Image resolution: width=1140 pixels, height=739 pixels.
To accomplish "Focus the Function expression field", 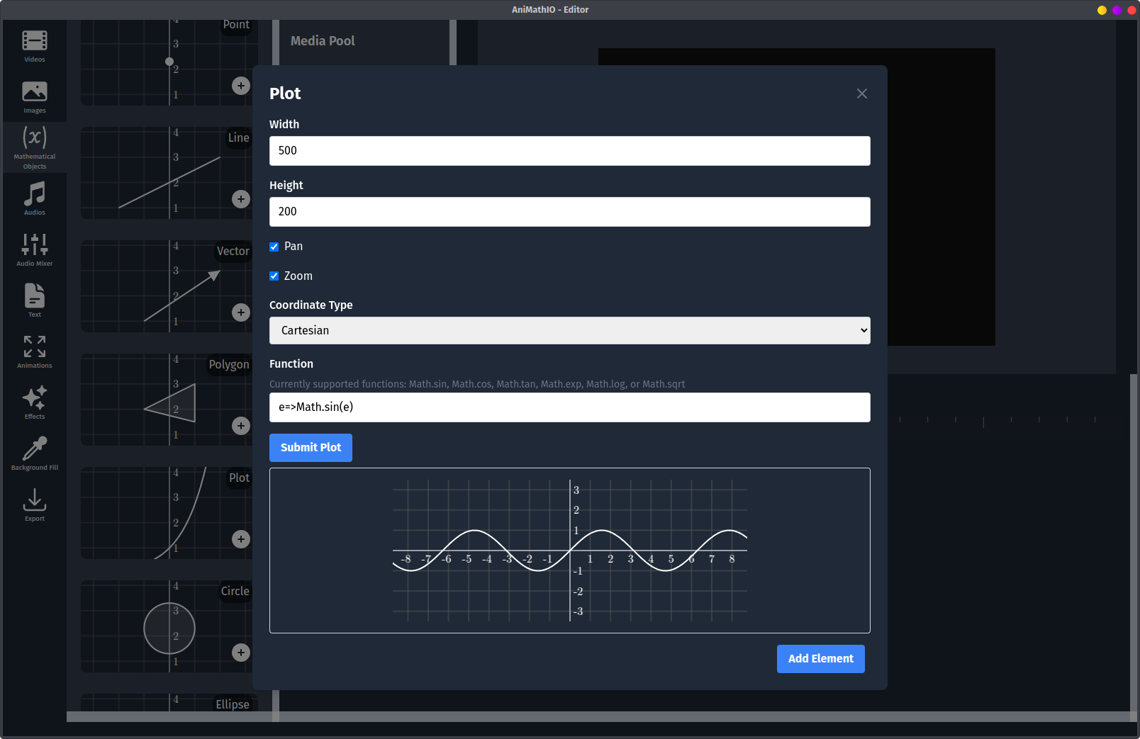I will coord(569,407).
